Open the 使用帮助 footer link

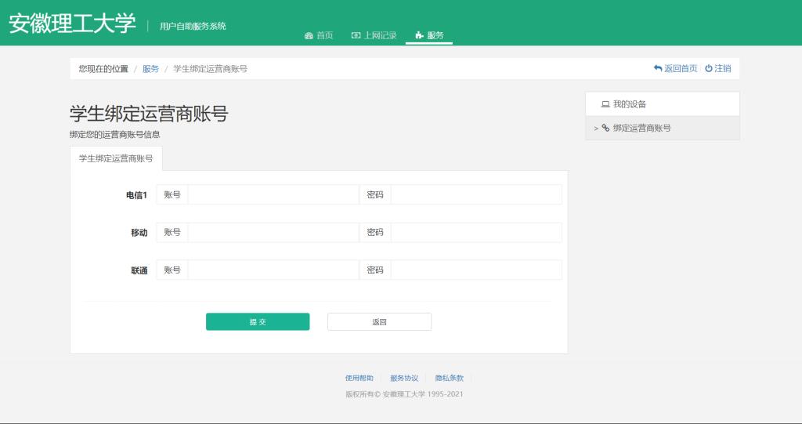(359, 378)
